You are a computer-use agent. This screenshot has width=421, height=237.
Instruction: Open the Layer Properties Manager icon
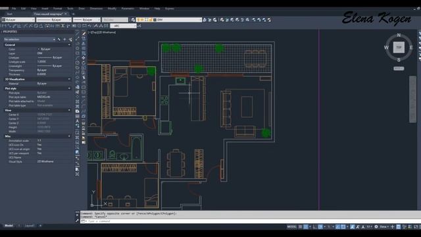click(133, 20)
